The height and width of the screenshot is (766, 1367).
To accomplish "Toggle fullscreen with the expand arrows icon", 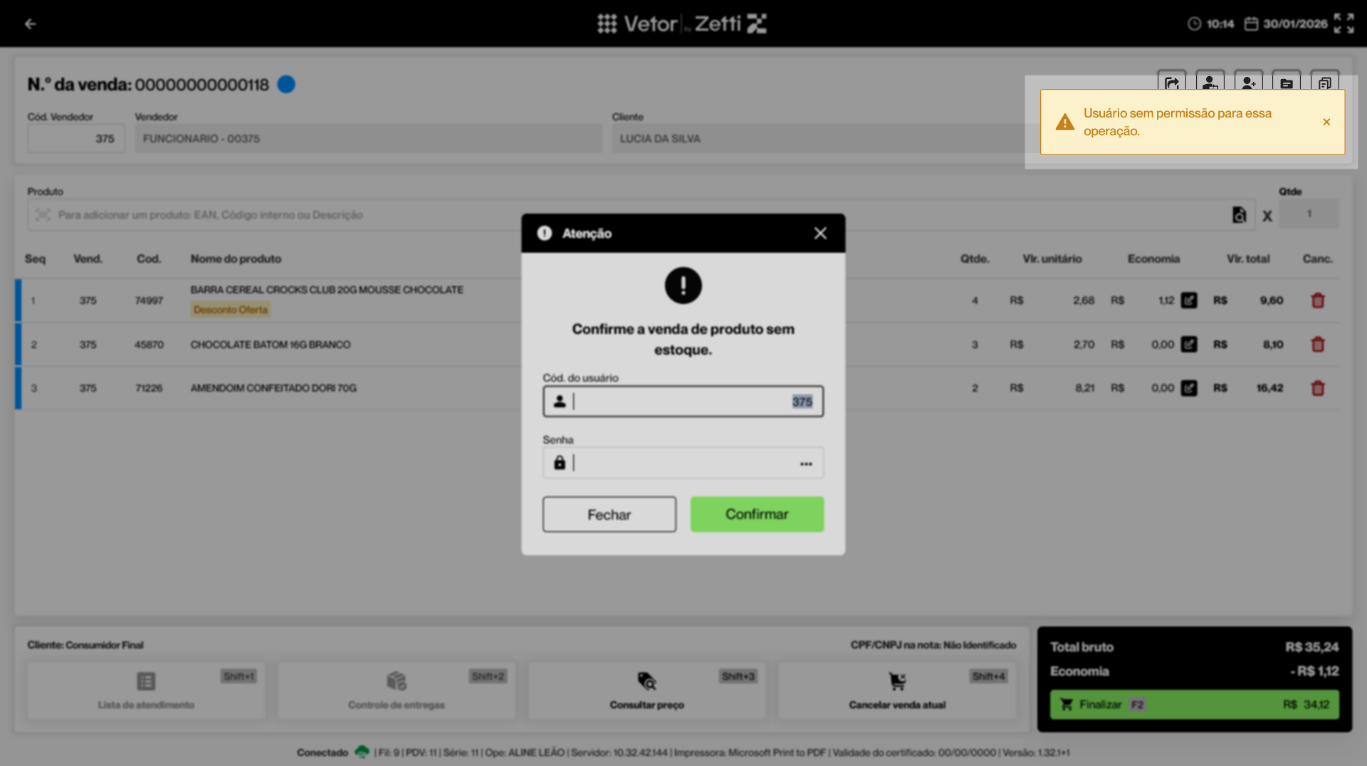I will (1344, 23).
